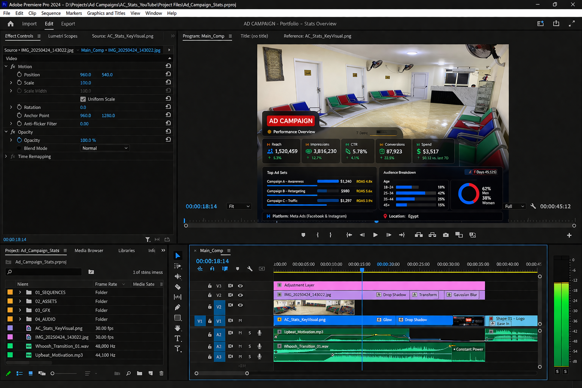582x388 pixels.
Task: Open the Markers menu
Action: (74, 13)
